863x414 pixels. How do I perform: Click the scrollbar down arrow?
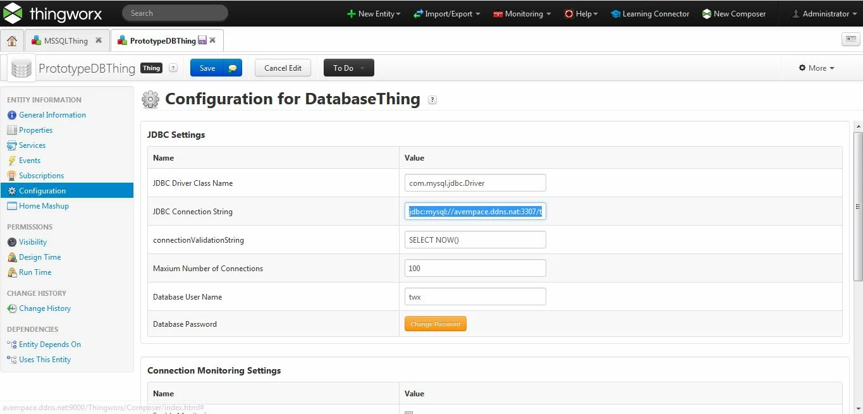tap(858, 410)
